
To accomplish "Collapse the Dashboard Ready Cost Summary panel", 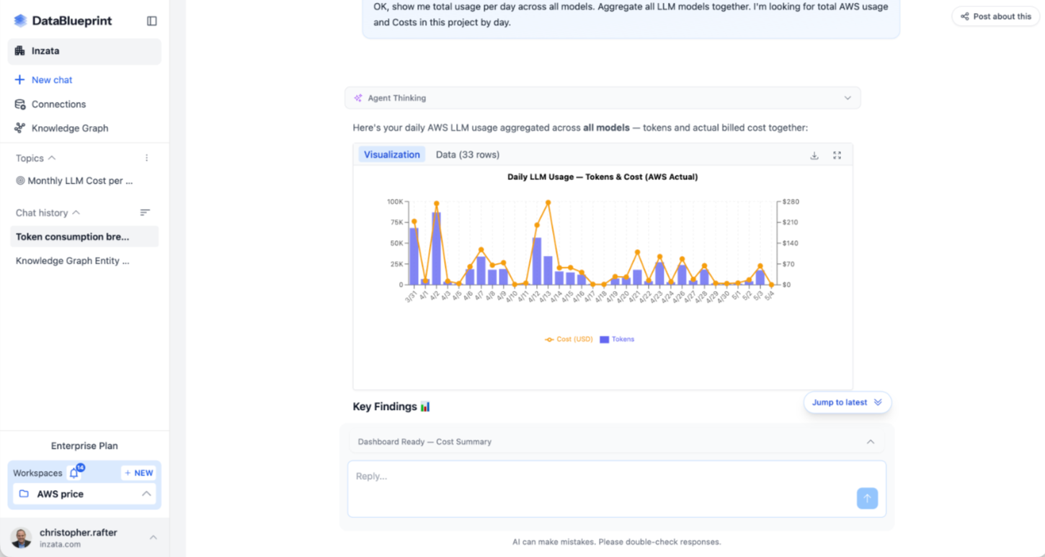I will pyautogui.click(x=870, y=442).
